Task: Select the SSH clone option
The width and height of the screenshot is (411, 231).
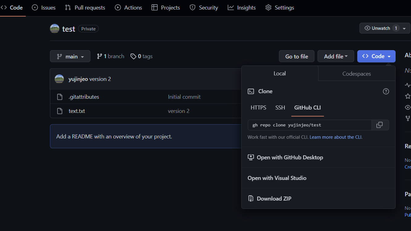Action: 280,108
